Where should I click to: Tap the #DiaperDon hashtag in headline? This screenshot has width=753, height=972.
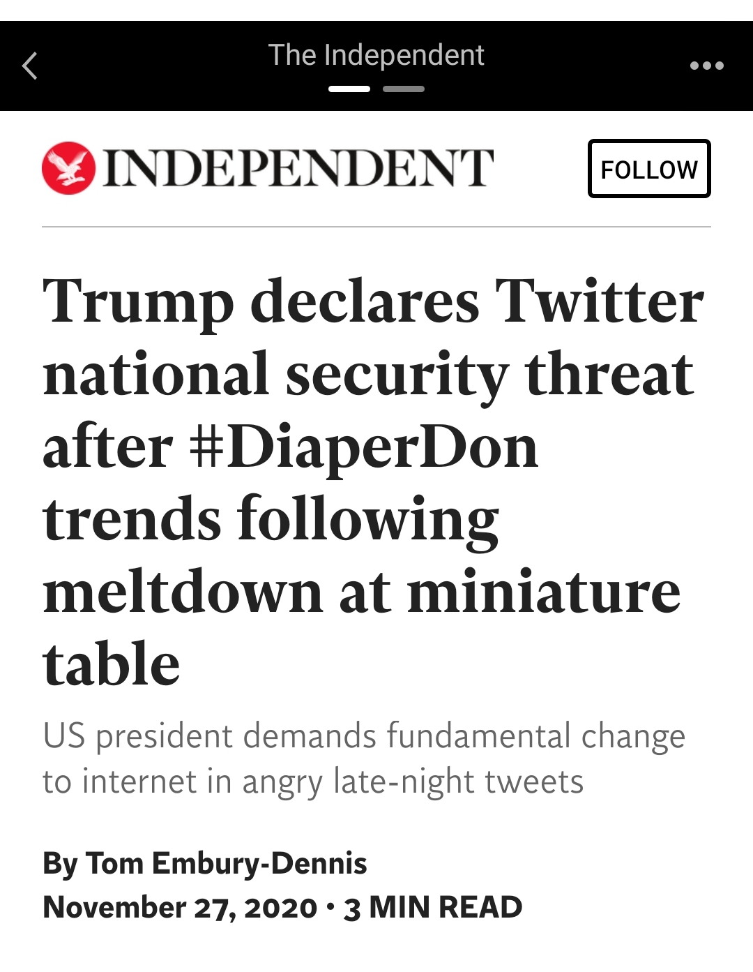(363, 447)
